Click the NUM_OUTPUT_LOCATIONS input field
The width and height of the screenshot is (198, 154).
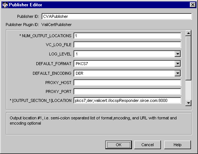click(x=127, y=36)
